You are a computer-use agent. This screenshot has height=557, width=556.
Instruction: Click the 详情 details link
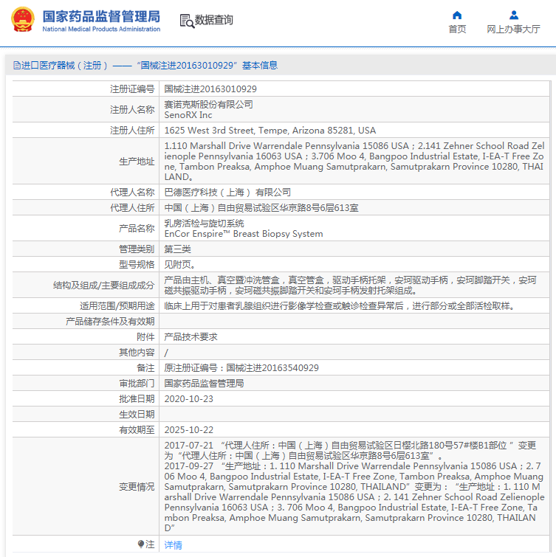(x=173, y=544)
